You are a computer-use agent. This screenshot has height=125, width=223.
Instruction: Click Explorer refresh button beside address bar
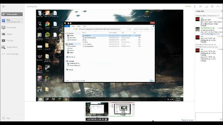tap(130, 29)
